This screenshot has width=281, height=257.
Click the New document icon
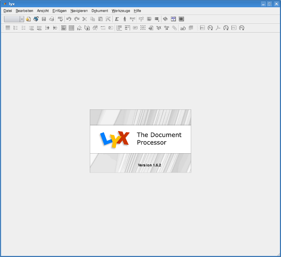[x=28, y=19]
